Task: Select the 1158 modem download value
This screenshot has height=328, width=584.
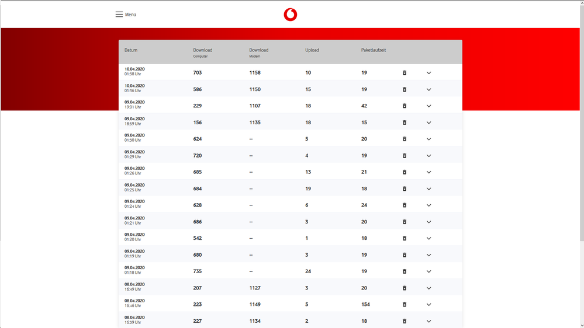Action: coord(255,73)
